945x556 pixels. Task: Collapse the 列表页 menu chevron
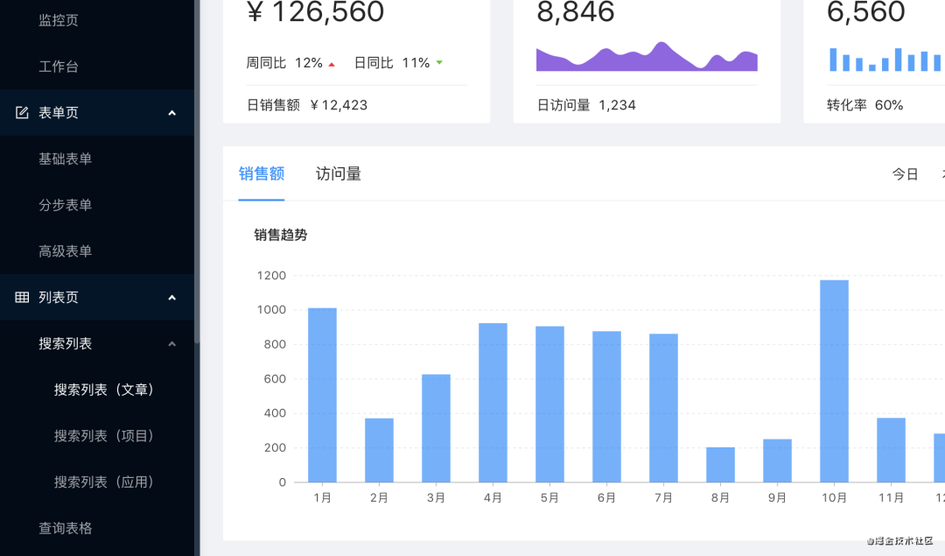tap(171, 298)
